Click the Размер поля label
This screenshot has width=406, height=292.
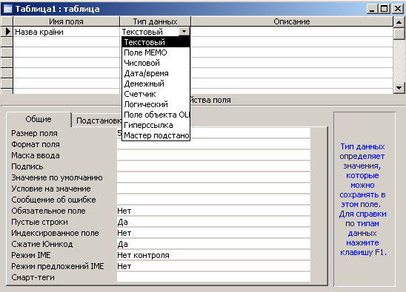(34, 133)
